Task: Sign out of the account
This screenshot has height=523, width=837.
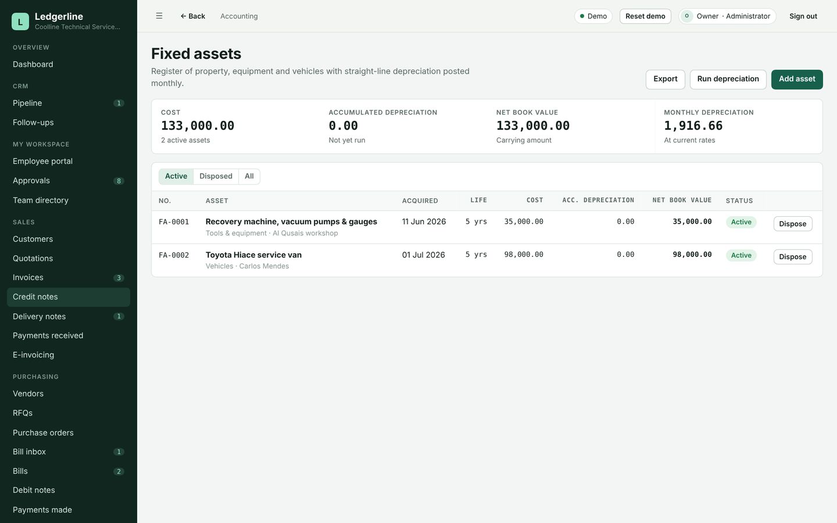Action: point(803,16)
